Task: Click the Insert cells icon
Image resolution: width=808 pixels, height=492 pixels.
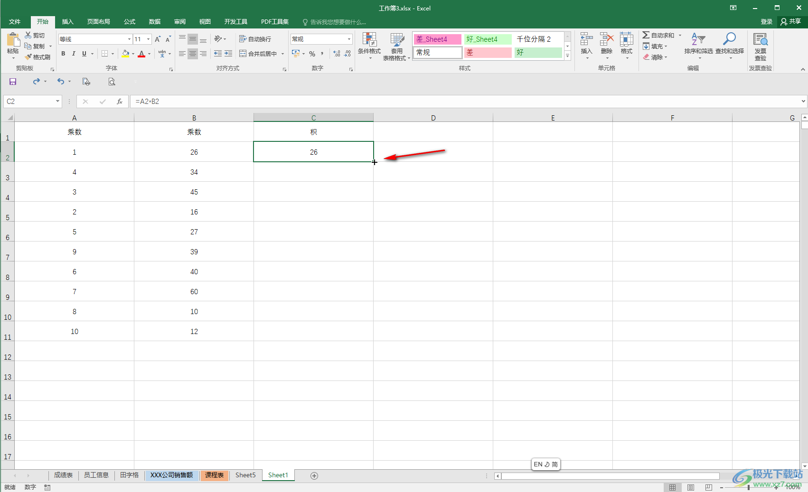Action: (x=587, y=39)
